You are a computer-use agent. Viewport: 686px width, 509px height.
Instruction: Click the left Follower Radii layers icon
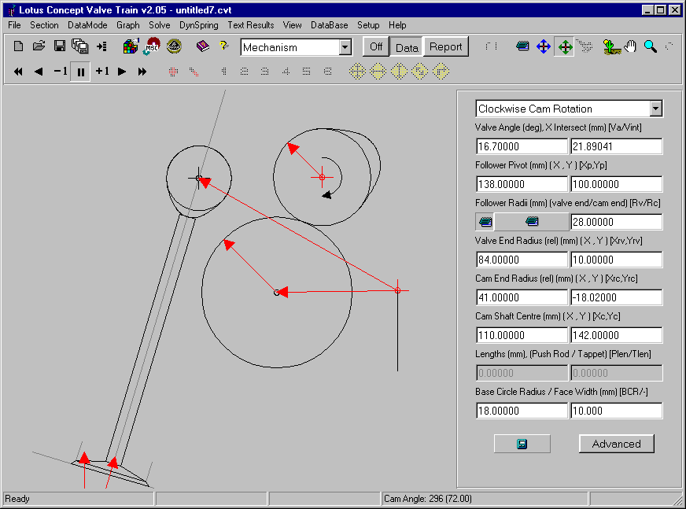pos(485,222)
